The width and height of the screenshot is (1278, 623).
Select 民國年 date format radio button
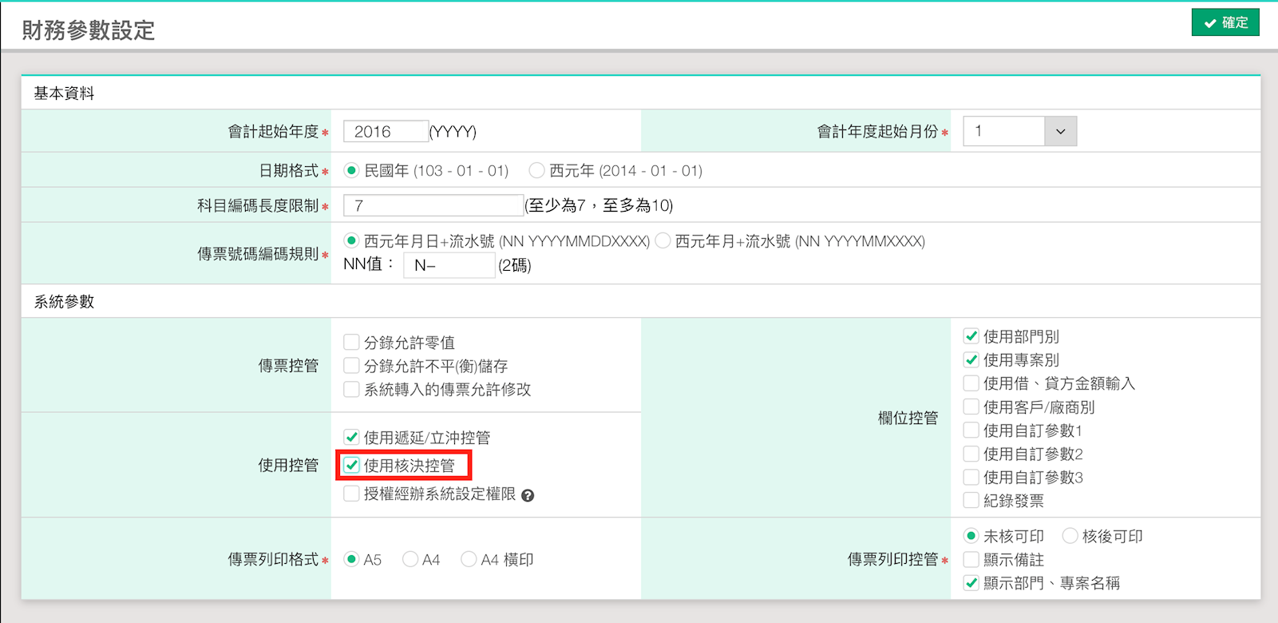pos(351,171)
